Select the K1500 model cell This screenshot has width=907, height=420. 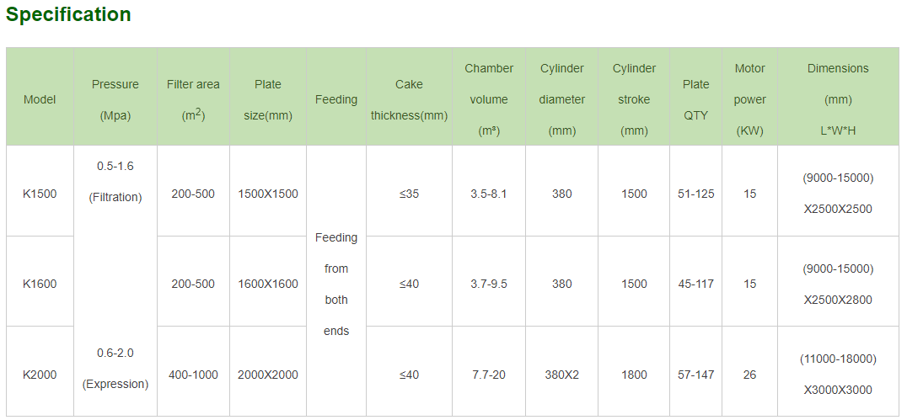(40, 194)
